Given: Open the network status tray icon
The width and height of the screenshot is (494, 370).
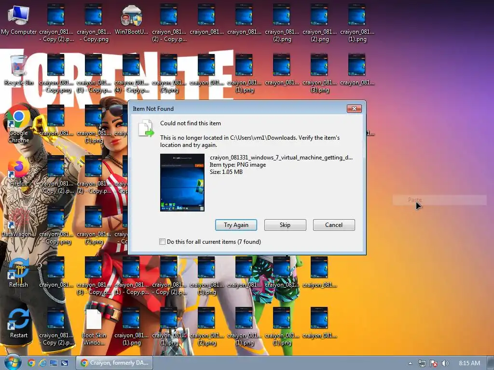Looking at the screenshot, I should tap(422, 363).
